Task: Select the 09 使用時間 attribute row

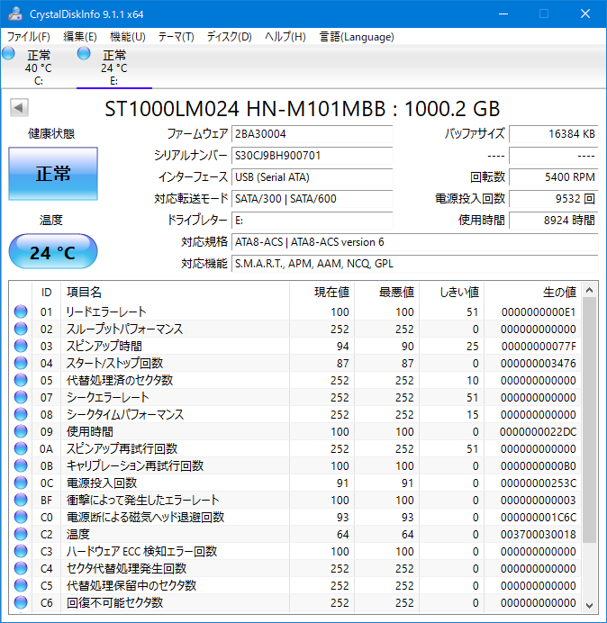Action: (x=297, y=431)
